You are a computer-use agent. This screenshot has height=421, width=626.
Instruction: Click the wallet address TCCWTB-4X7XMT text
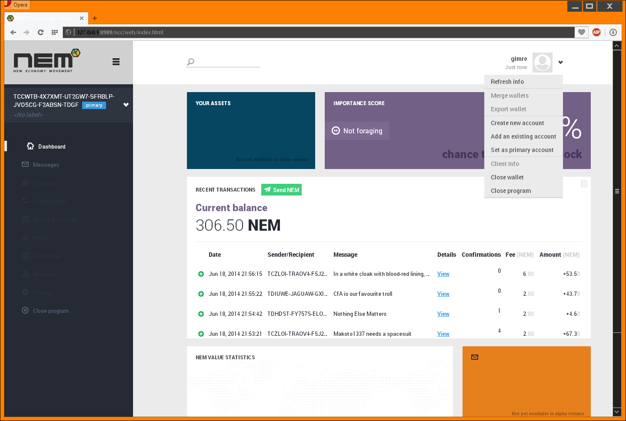click(63, 100)
